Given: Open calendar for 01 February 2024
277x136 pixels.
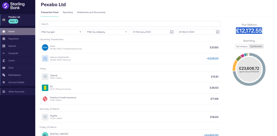Looking at the screenshot, I should point(172,32).
